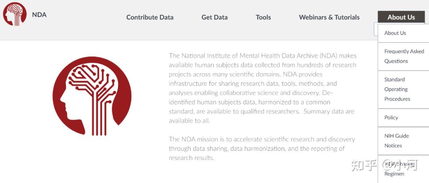Open Frequently Asked Questions from the dropdown
429x183 pixels.
coord(404,56)
